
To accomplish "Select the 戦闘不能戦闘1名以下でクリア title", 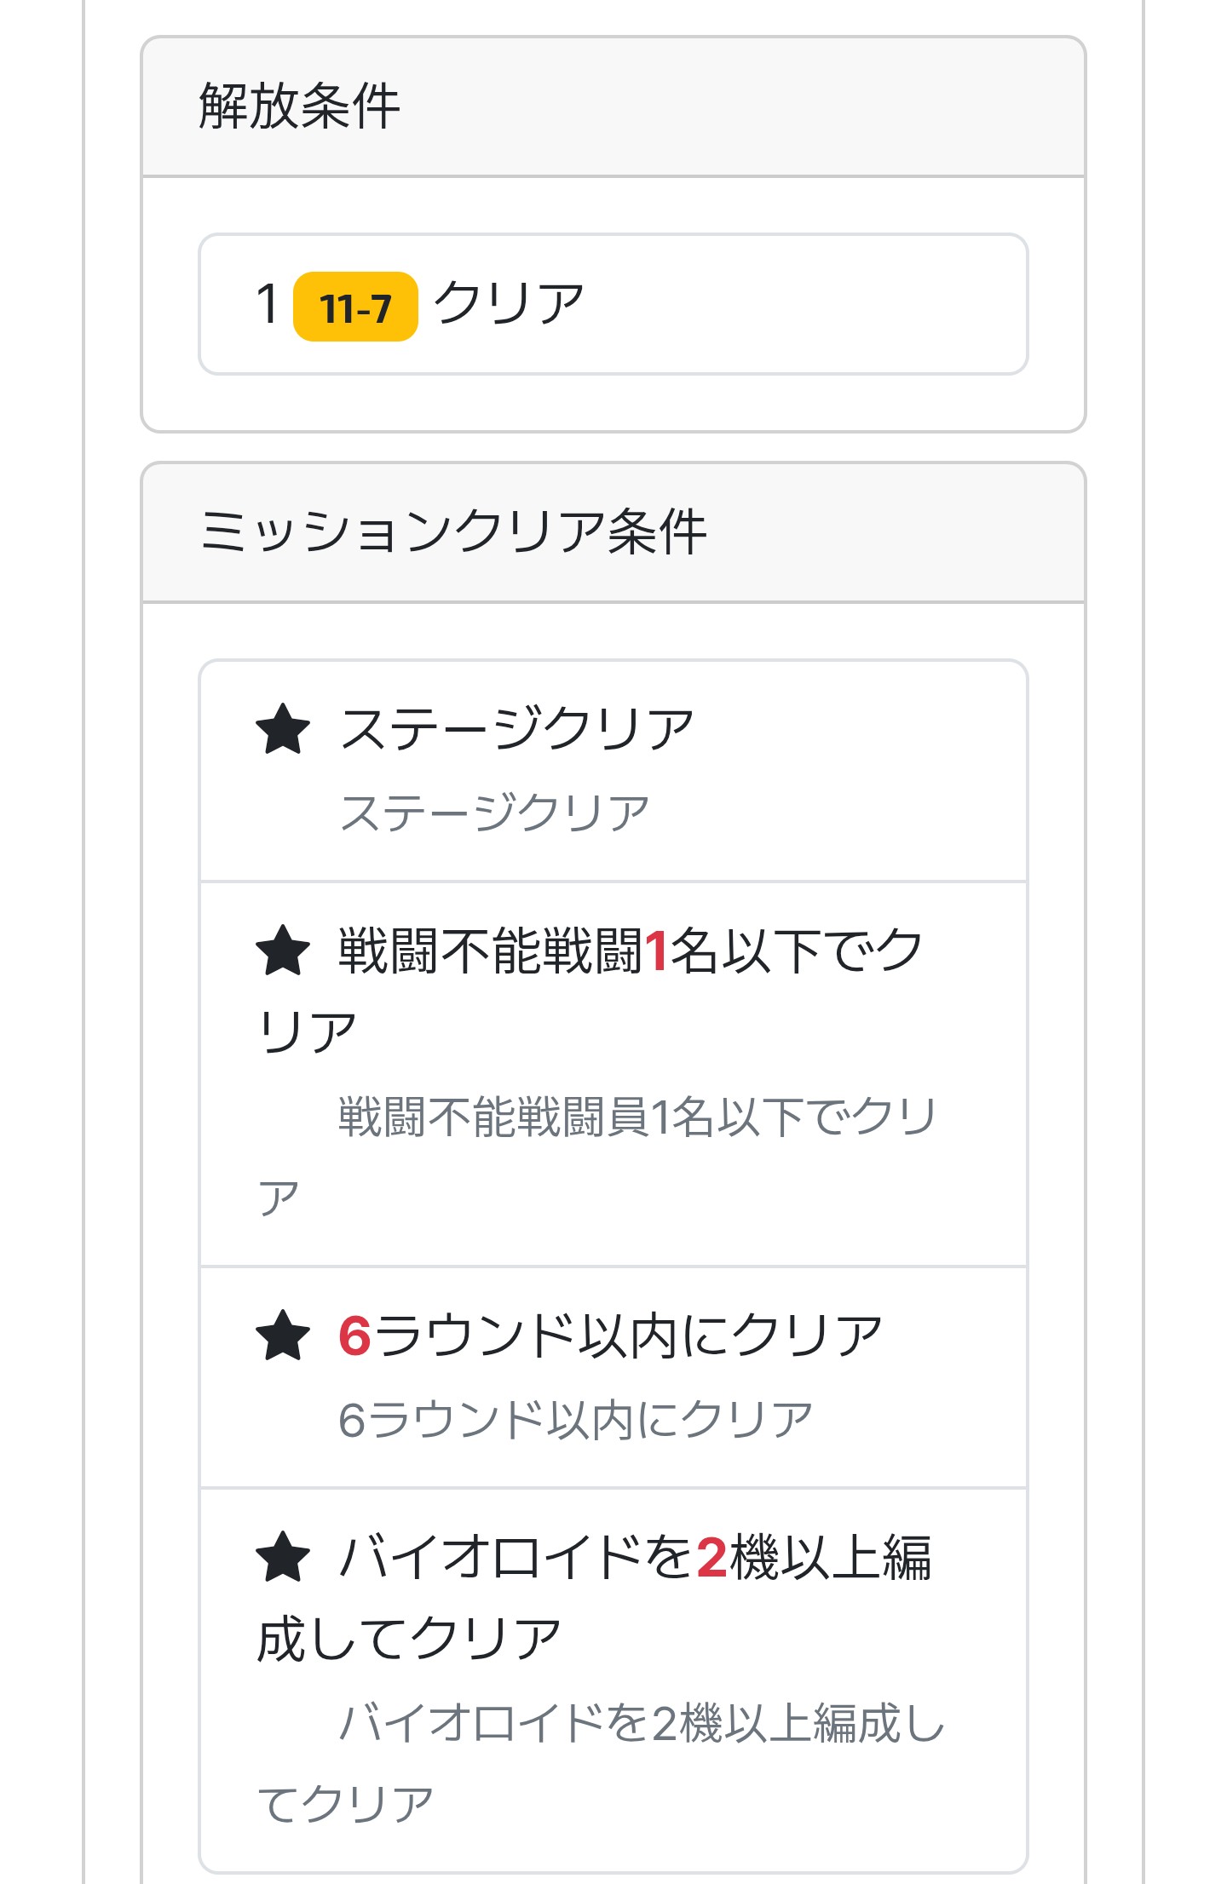I will click(x=631, y=951).
